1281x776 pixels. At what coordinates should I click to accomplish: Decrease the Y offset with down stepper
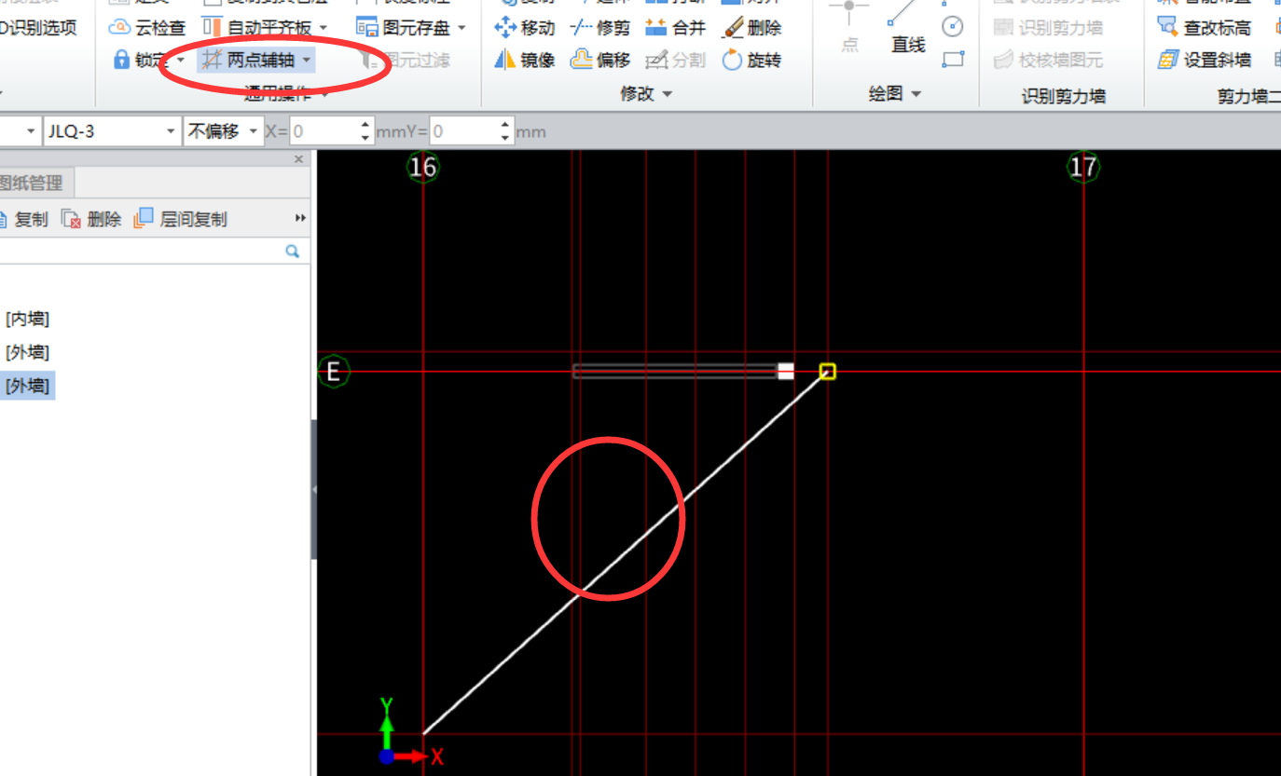(x=506, y=138)
